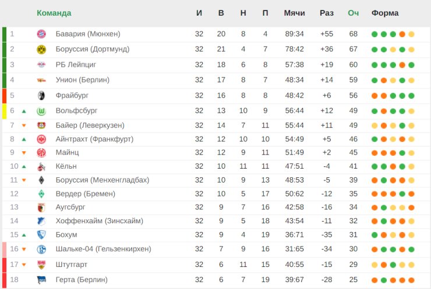This screenshot has width=431, height=289.
Task: Click the Borussia Dortmund crest icon
Action: [41, 49]
